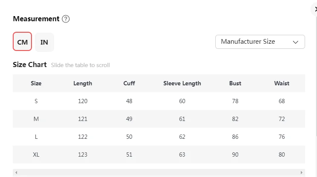Viewport: 317px width, 177px height.
Task: Click the Length column header
Action: 83,83
